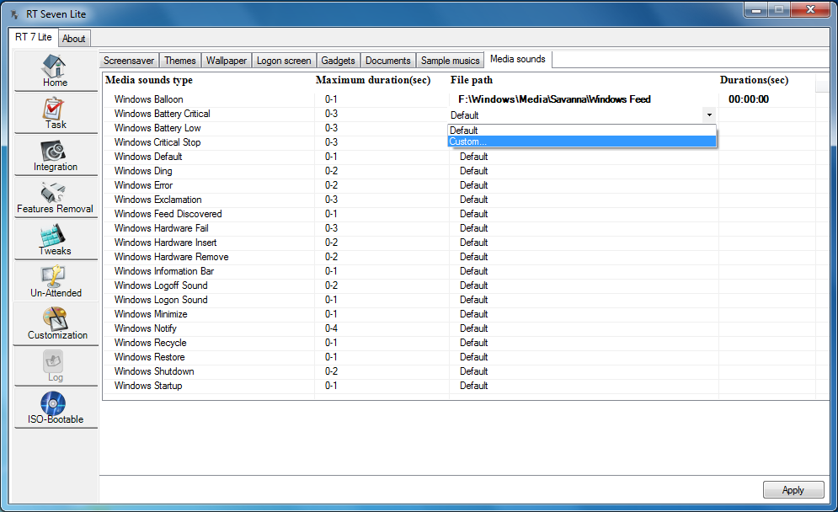Image resolution: width=838 pixels, height=512 pixels.
Task: Close the RT Seven Lite window
Action: tap(810, 9)
